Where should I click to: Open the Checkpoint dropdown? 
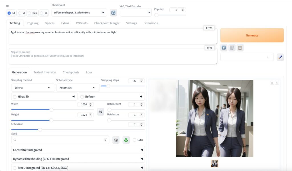click(79, 13)
